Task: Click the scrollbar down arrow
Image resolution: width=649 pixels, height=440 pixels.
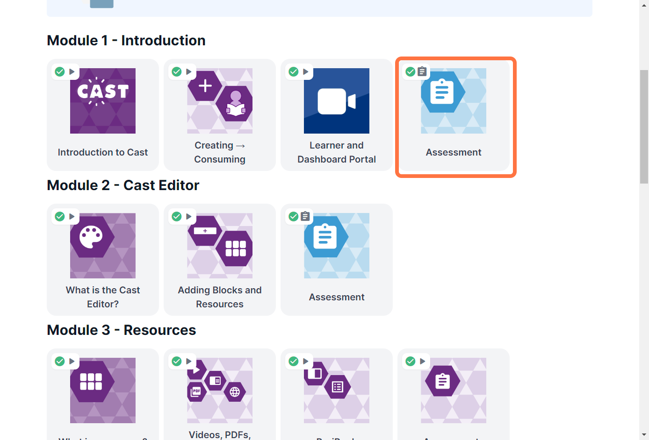Action: click(644, 435)
